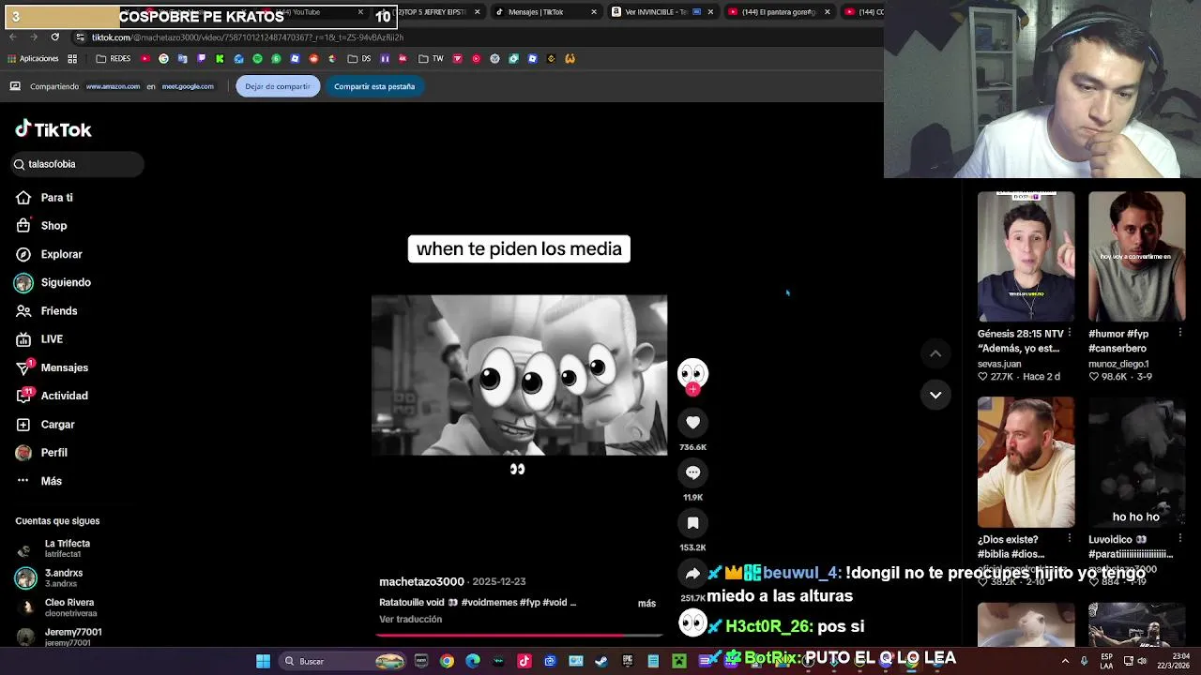This screenshot has width=1201, height=675.
Task: Open Actividad notifications
Action: (52, 396)
